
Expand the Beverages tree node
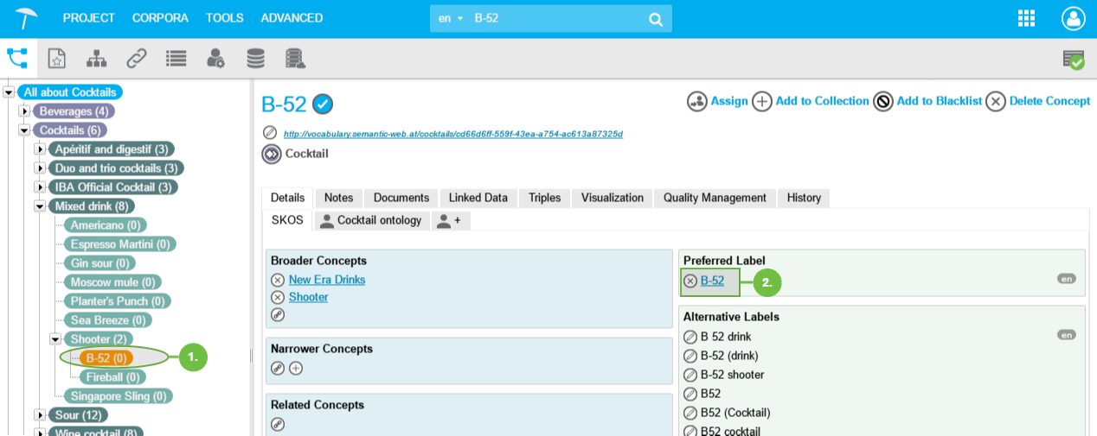pyautogui.click(x=24, y=111)
